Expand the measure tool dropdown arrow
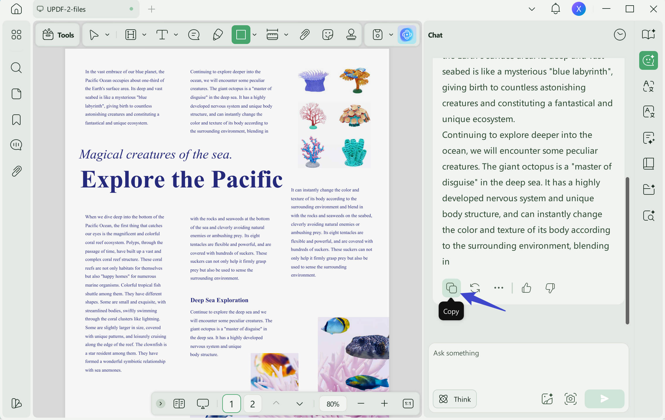The width and height of the screenshot is (665, 420). tap(286, 35)
